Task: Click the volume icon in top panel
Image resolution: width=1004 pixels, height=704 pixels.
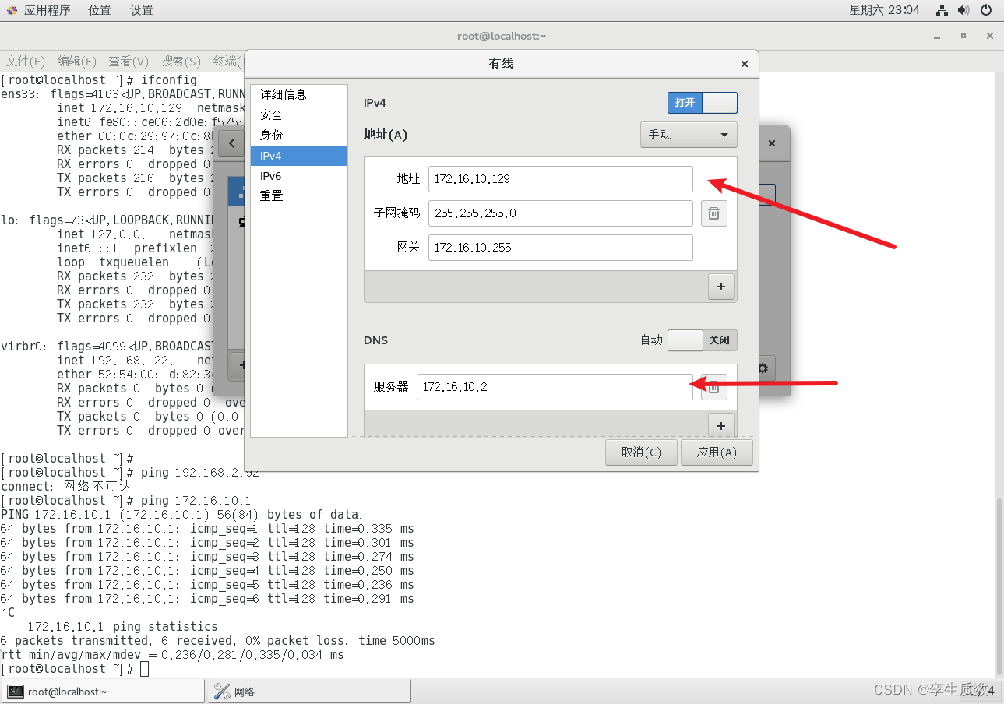Action: [963, 10]
